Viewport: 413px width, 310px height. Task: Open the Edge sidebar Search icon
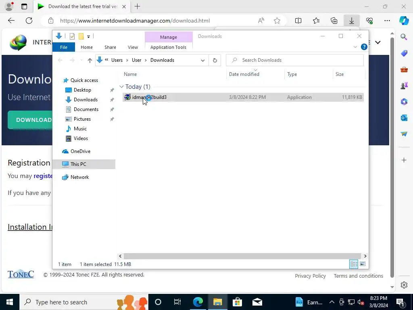tap(404, 37)
